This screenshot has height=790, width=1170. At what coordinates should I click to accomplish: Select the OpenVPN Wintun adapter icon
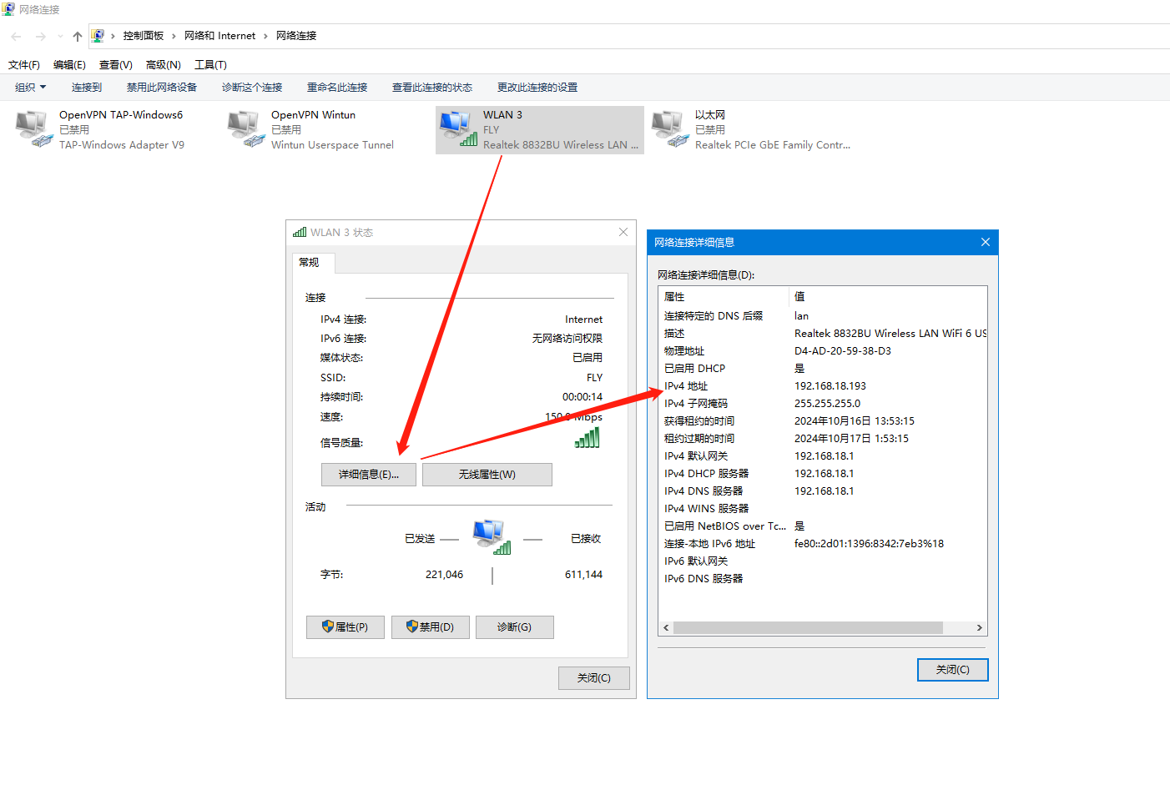tap(245, 129)
